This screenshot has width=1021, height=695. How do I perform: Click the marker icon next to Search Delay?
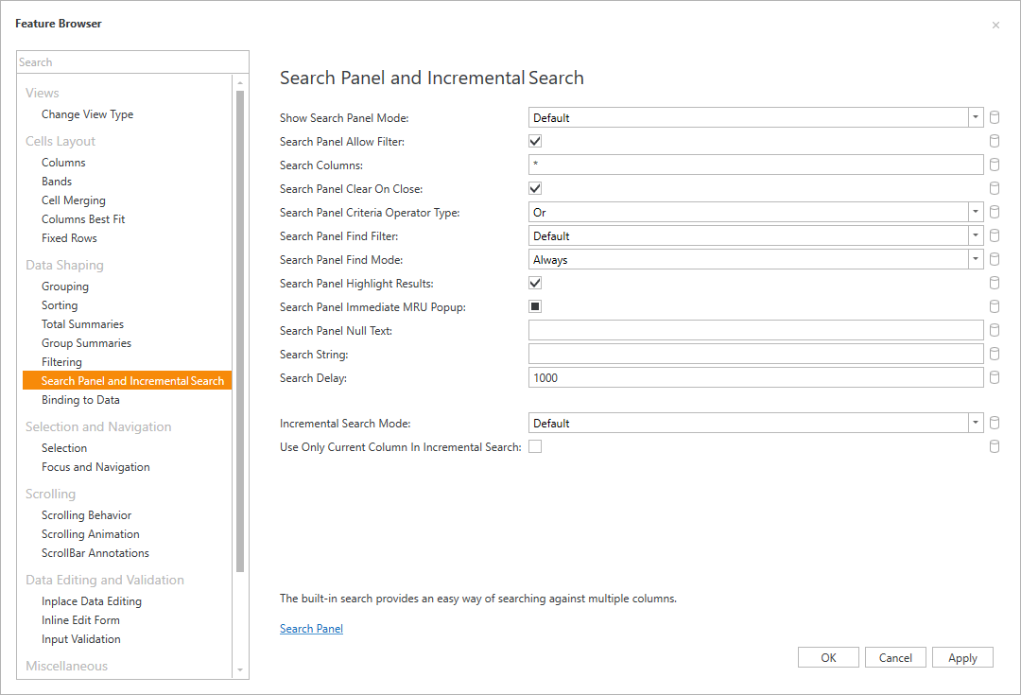point(994,378)
